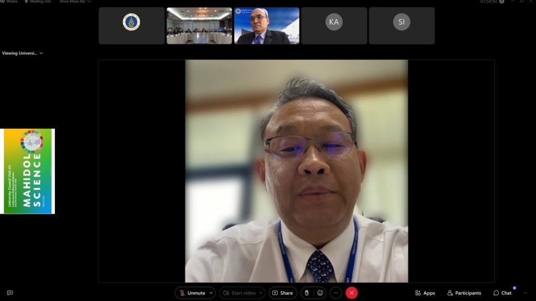The image size is (536, 301).
Task: Open Meeting Info in top bar
Action: 38,2
